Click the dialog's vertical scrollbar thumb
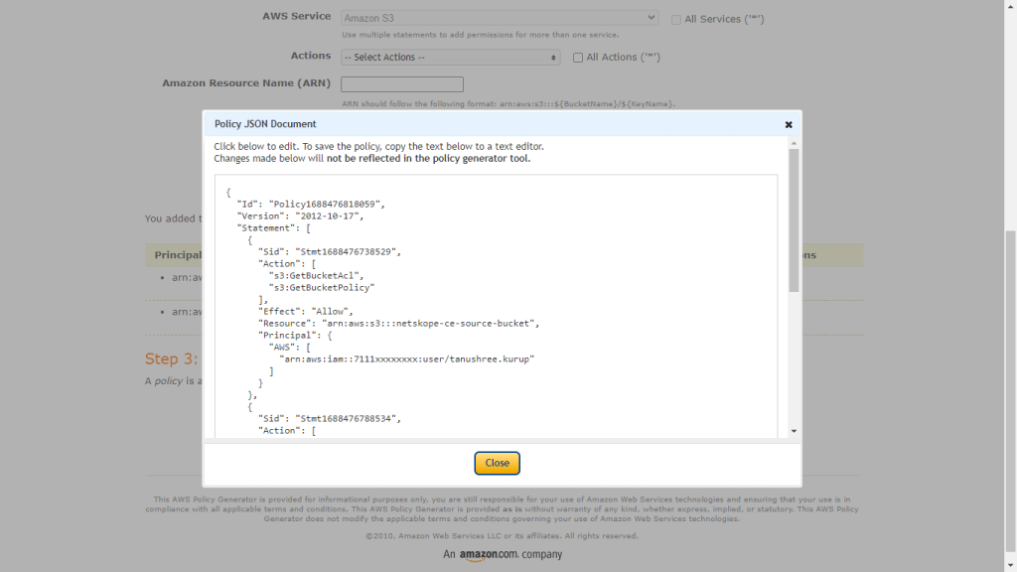This screenshot has width=1017, height=572. click(794, 219)
